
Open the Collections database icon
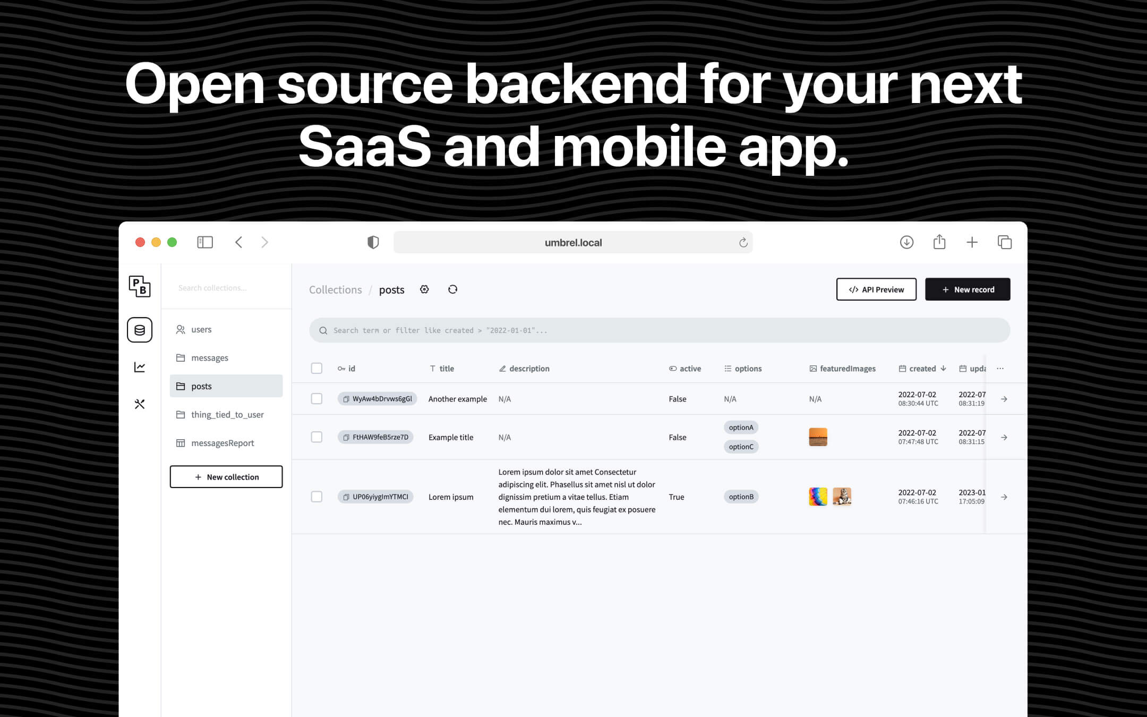coord(140,330)
